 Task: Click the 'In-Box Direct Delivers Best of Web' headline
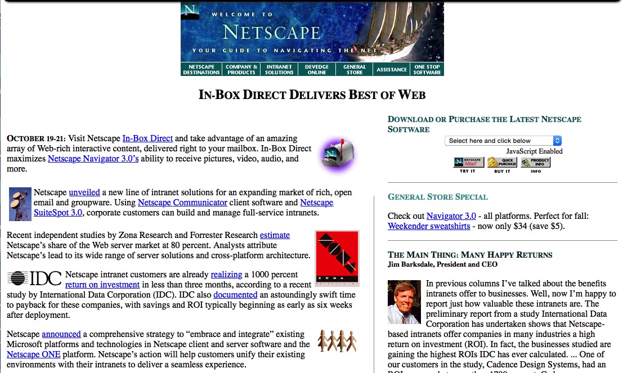pyautogui.click(x=312, y=95)
